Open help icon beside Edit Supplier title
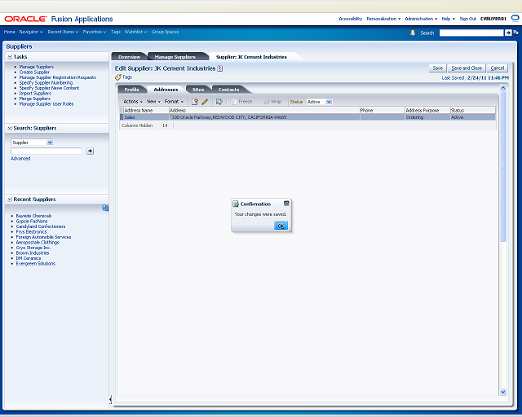 pyautogui.click(x=219, y=68)
